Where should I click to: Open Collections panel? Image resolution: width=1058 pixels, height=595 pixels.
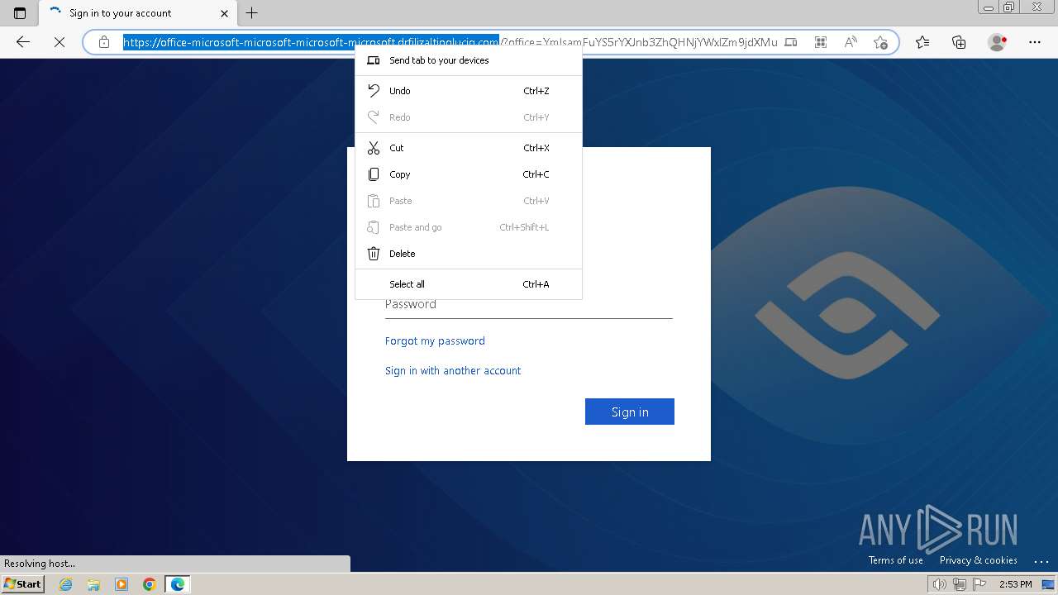959,42
